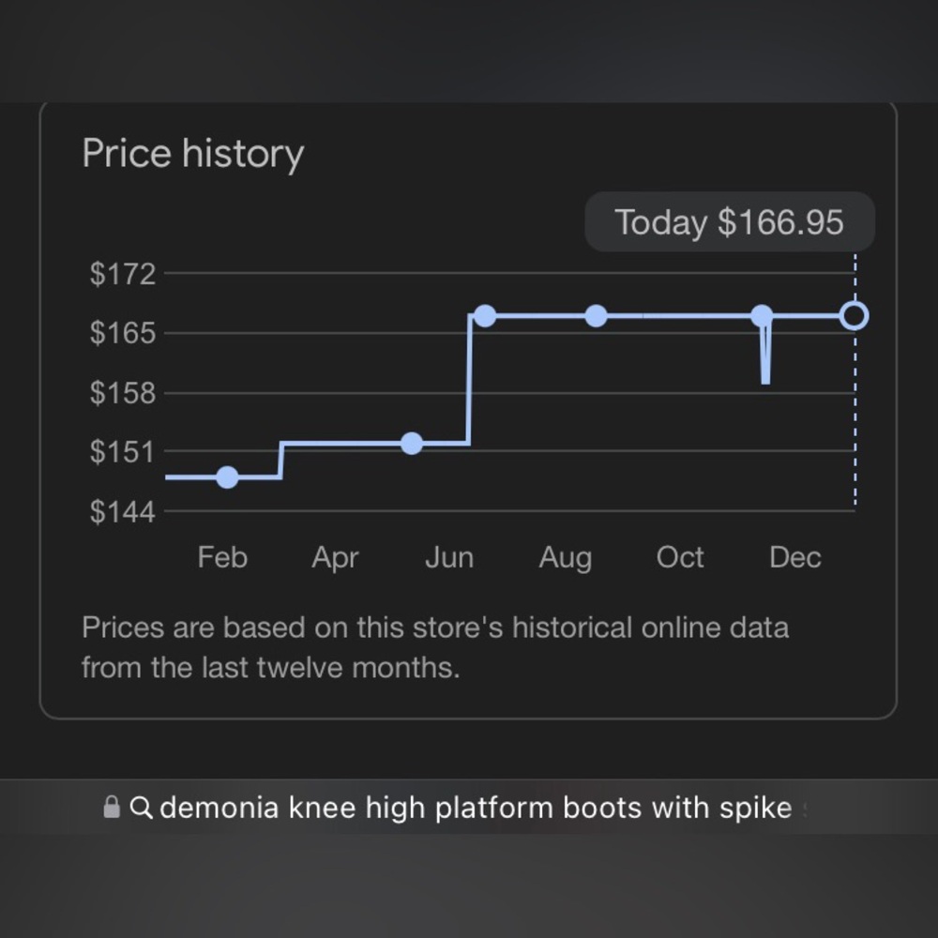938x938 pixels.
Task: Click the historical online data description text
Action: [x=435, y=647]
